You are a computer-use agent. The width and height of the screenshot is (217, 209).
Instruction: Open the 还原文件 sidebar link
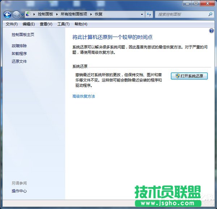click(x=19, y=61)
